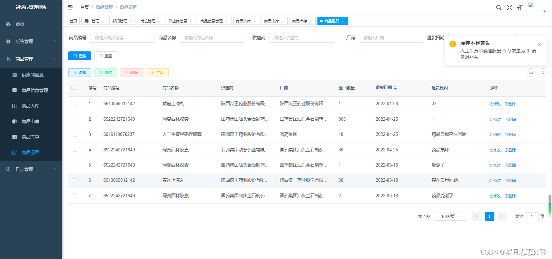Toggle fullscreen mode icon
Image resolution: width=552 pixels, height=259 pixels.
tap(510, 8)
